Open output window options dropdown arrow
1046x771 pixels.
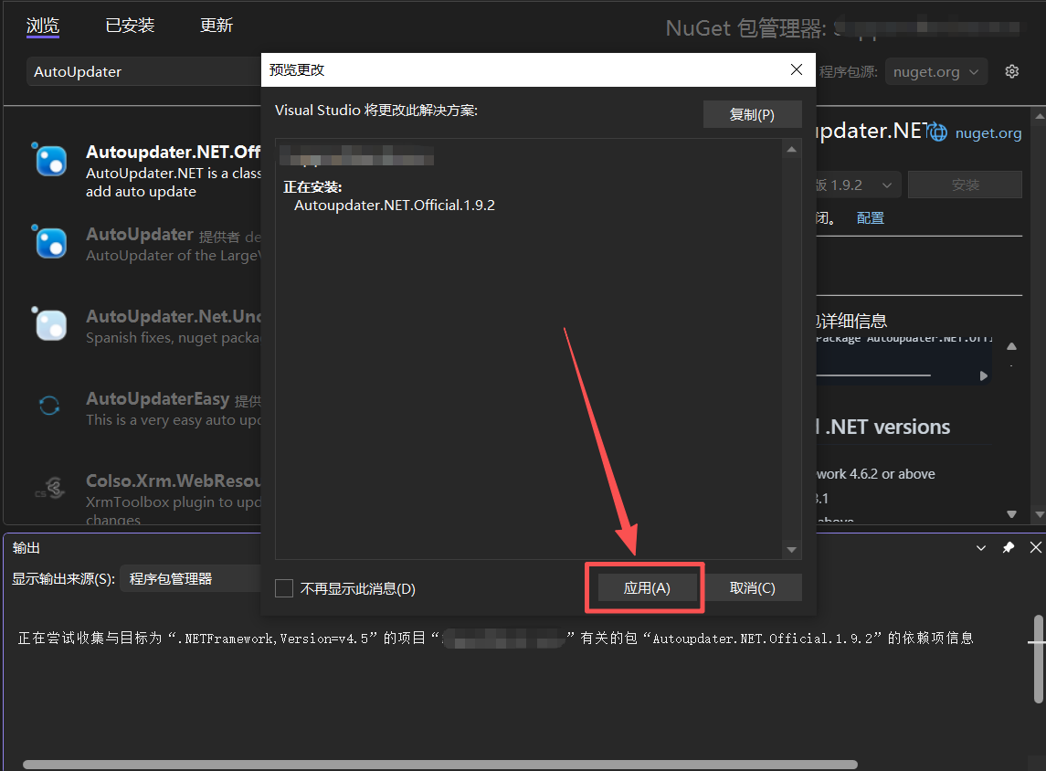pos(980,547)
